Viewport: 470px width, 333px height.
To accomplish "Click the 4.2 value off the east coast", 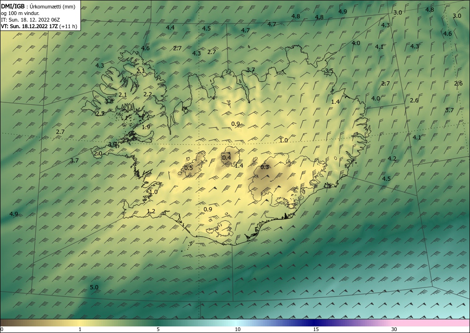I will click(x=392, y=158).
